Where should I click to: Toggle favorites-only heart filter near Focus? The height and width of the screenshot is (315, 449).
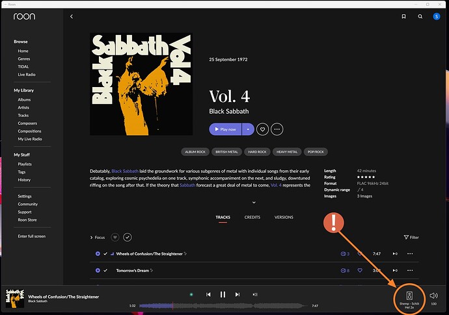115,237
